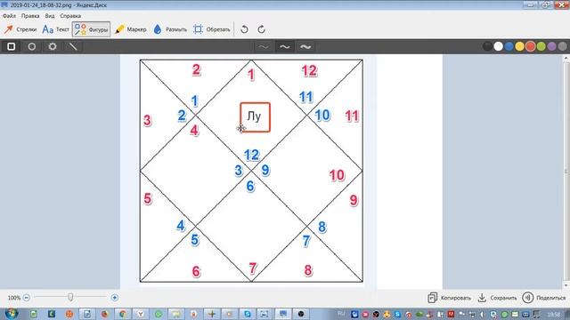Click Сохранить save button

497,298
